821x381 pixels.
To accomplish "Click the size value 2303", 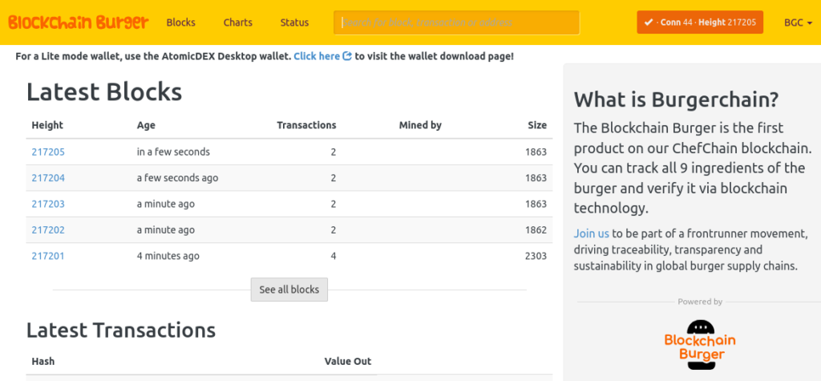I will [x=536, y=256].
